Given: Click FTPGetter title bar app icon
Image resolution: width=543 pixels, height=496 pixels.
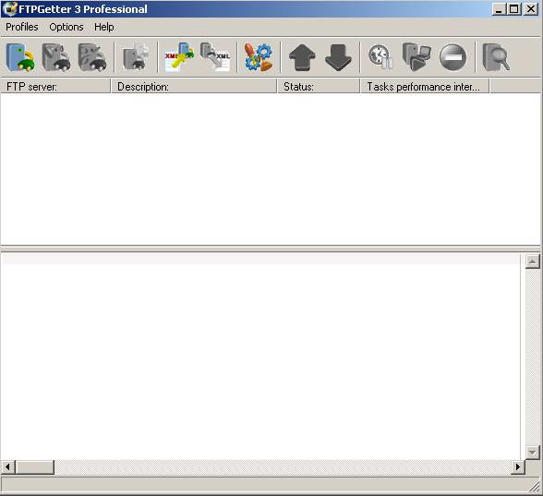Looking at the screenshot, I should point(9,9).
